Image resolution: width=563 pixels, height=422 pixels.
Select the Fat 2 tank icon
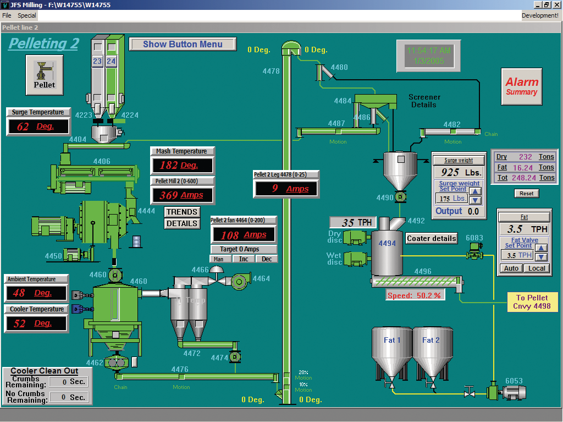[x=431, y=353]
